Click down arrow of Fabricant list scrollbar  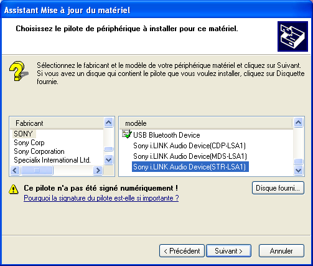(x=109, y=160)
